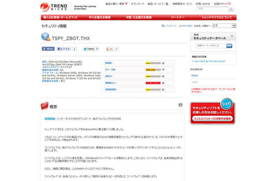Screen dimensions: 277x181
Task: Click the 情報提供サービス top link
Action: (182, 4)
